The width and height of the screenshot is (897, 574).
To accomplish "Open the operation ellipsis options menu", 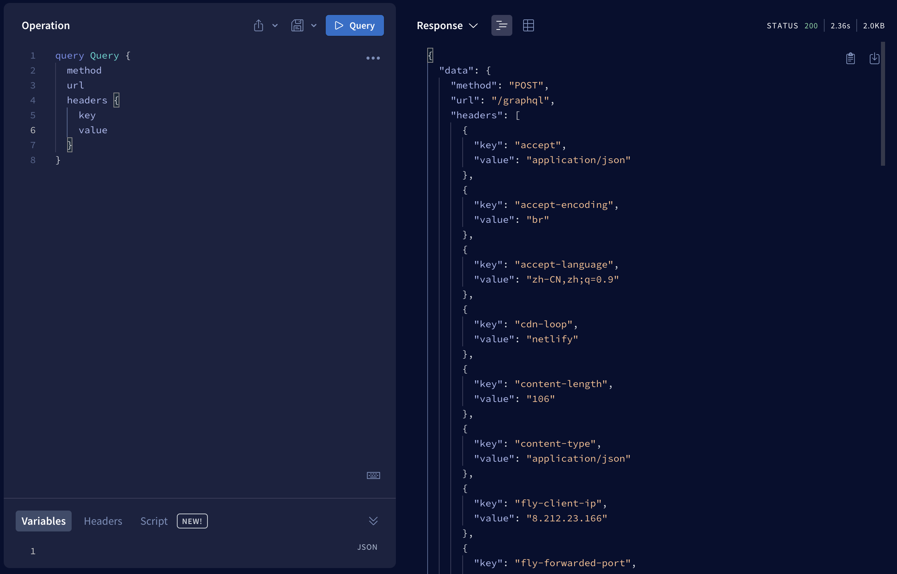I will (x=373, y=58).
